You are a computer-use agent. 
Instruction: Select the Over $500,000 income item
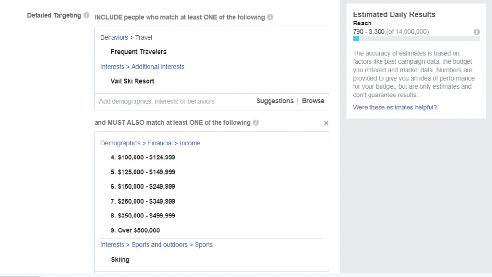click(135, 230)
